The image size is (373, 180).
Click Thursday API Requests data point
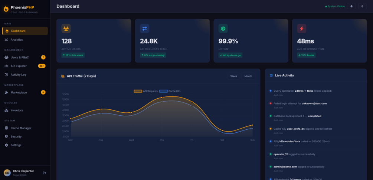161,97
